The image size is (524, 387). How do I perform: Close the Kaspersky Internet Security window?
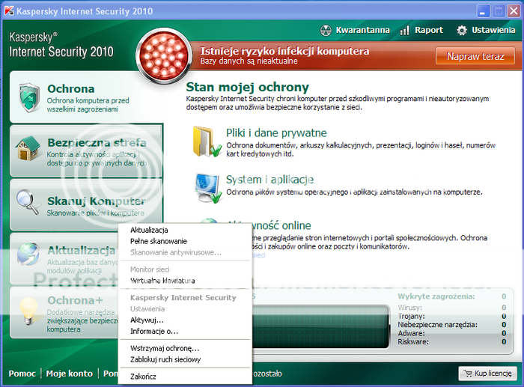(x=514, y=11)
